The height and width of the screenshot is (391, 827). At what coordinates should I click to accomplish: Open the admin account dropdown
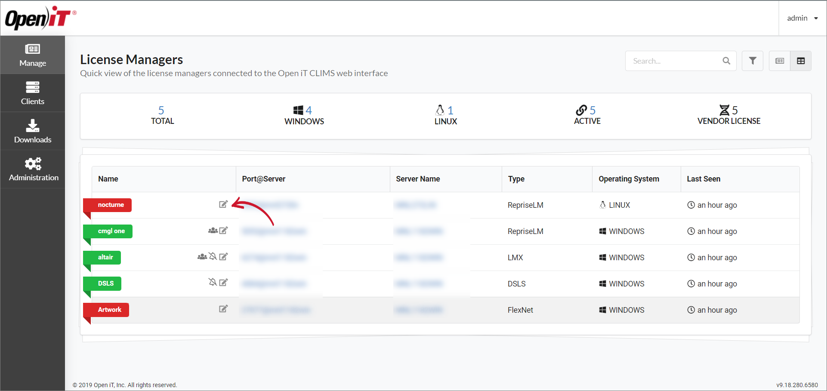coord(802,18)
